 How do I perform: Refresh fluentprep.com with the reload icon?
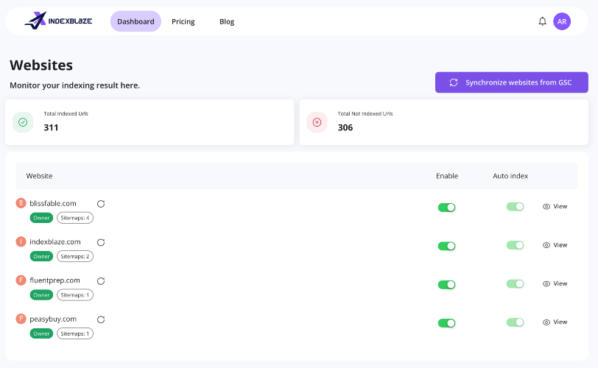pos(101,280)
